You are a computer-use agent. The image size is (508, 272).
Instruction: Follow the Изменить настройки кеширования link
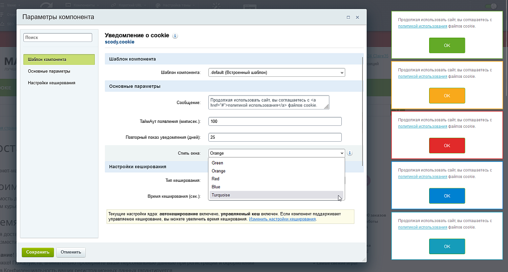point(282,219)
